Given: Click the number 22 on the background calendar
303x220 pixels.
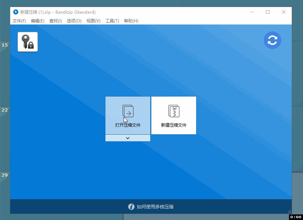Looking at the screenshot, I should [5, 110].
